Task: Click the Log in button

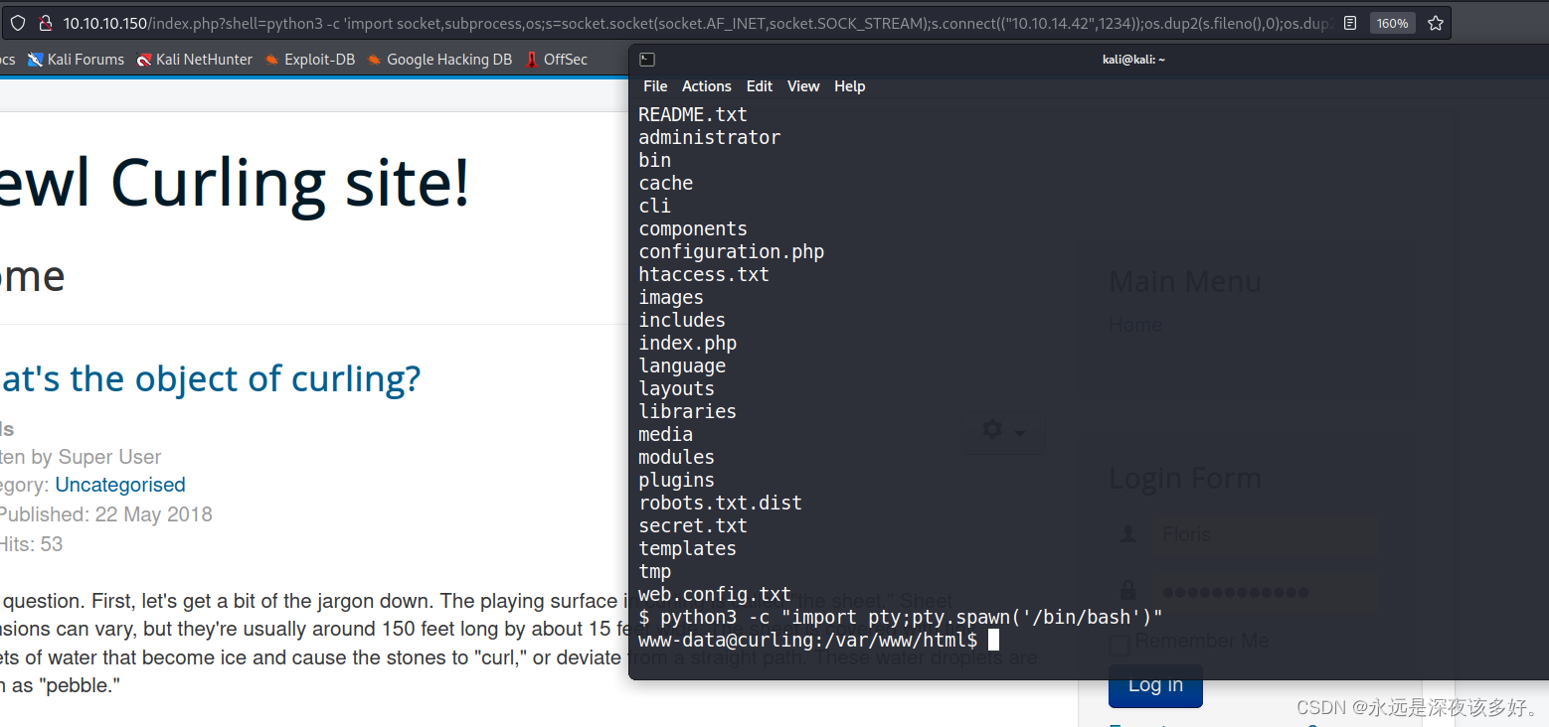Action: pyautogui.click(x=1155, y=685)
